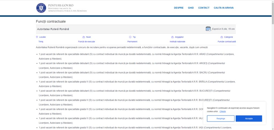Click the Instituții naționale employer value
The height and width of the screenshot is (130, 274).
[177, 41]
